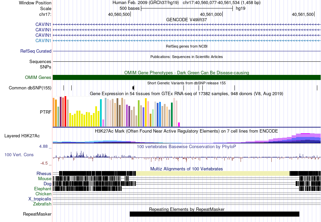Select the Dog alignment label
This screenshot has width=321, height=222.
[x=47, y=184]
